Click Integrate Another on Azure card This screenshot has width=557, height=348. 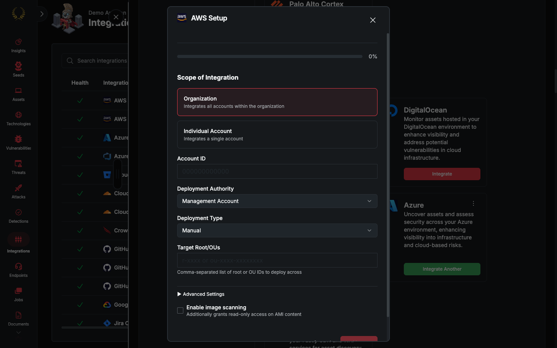coord(442,269)
